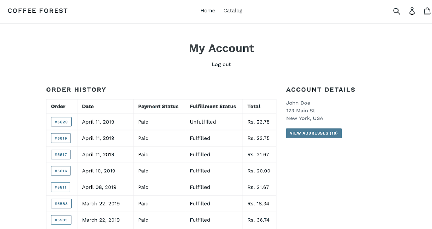Go to the Home menu item

tap(208, 11)
